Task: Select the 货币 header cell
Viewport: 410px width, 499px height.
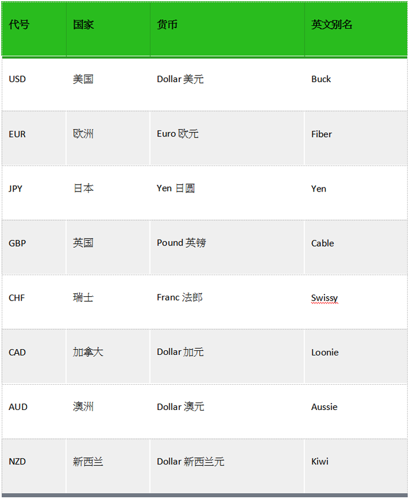Action: [x=167, y=25]
